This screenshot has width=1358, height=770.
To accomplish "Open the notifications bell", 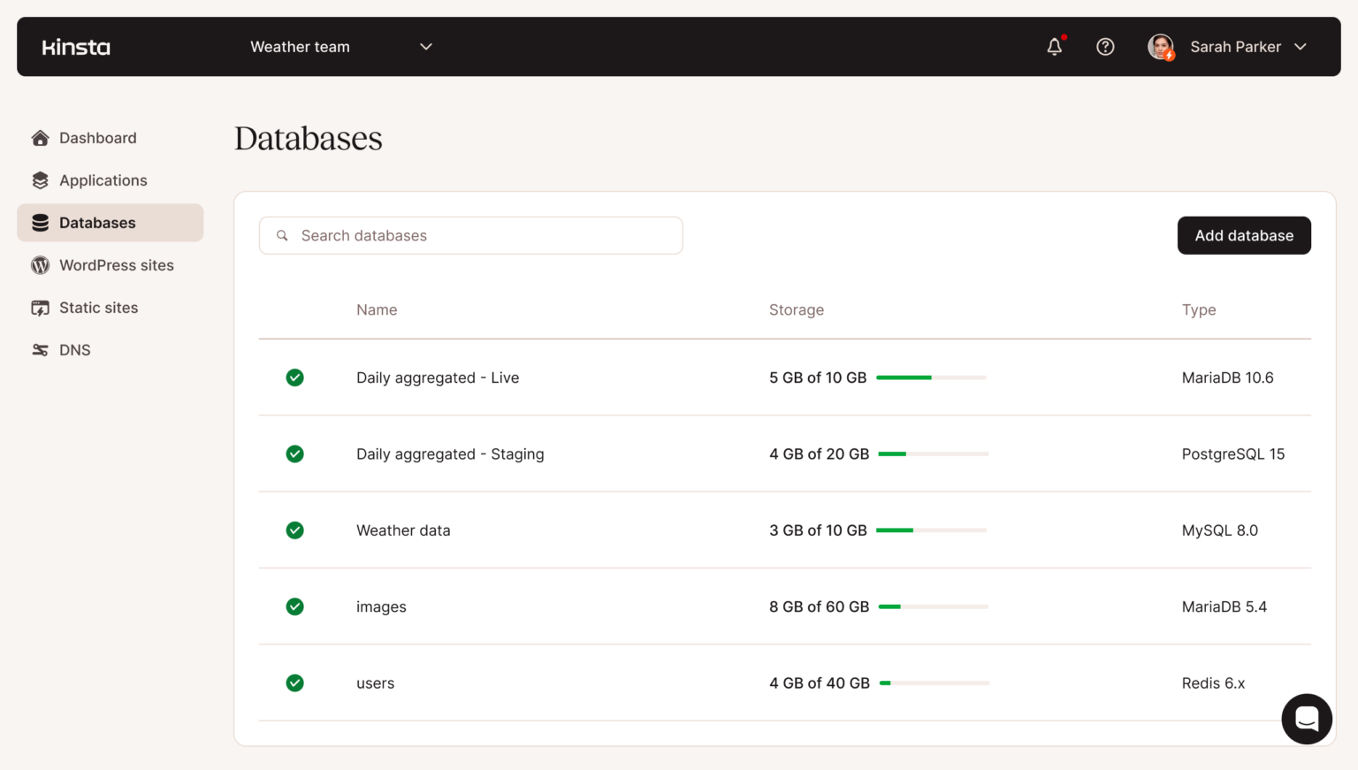I will point(1055,47).
